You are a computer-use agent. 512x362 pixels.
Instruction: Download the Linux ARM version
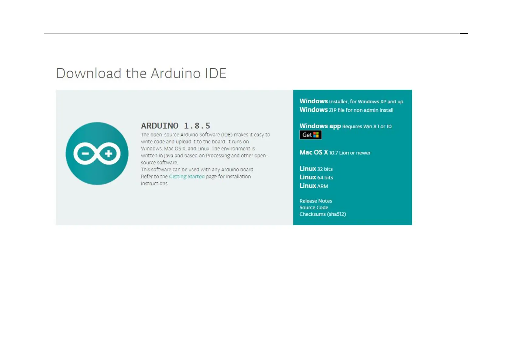pyautogui.click(x=313, y=186)
